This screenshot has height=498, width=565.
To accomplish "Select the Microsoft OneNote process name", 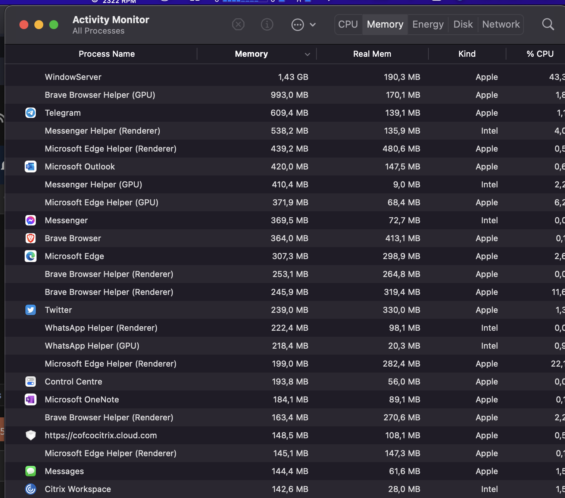I will coord(82,399).
